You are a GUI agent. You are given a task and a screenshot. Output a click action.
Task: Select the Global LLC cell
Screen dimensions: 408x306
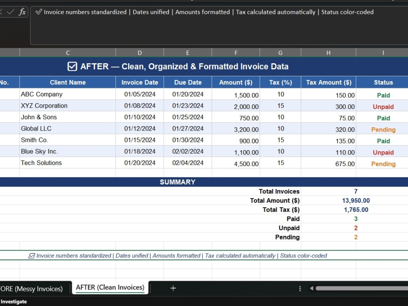point(68,129)
